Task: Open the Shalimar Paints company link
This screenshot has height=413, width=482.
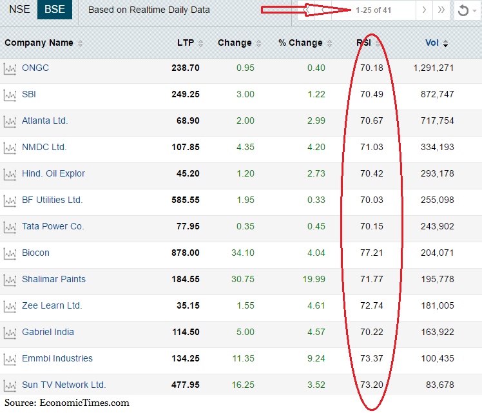Action: pos(53,279)
